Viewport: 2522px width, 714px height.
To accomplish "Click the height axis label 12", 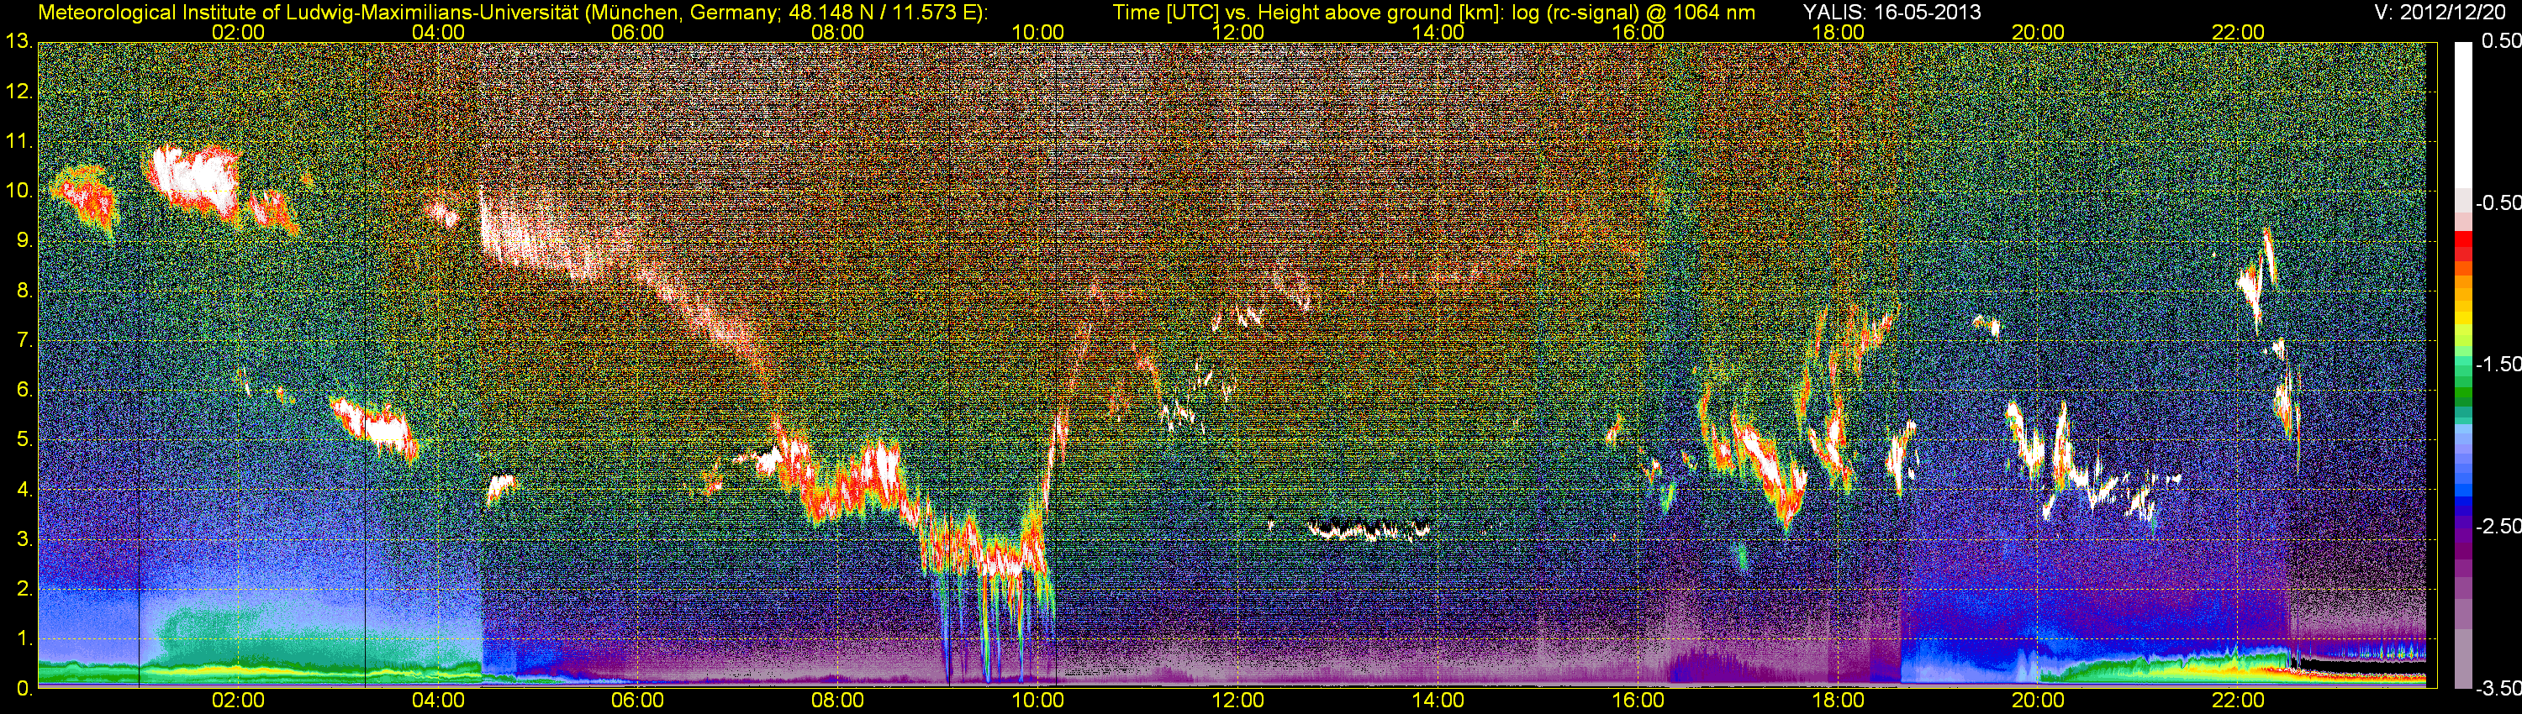I will (x=18, y=91).
